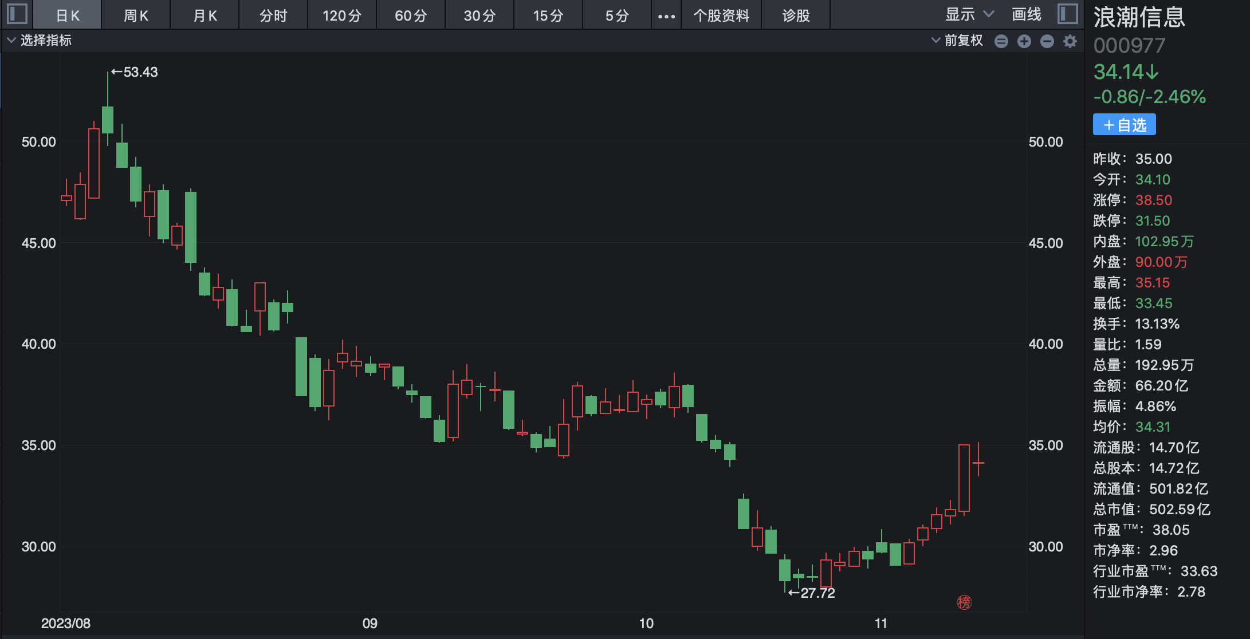Toggle the right side panel icon
Viewport: 1250px width, 639px height.
[1067, 14]
